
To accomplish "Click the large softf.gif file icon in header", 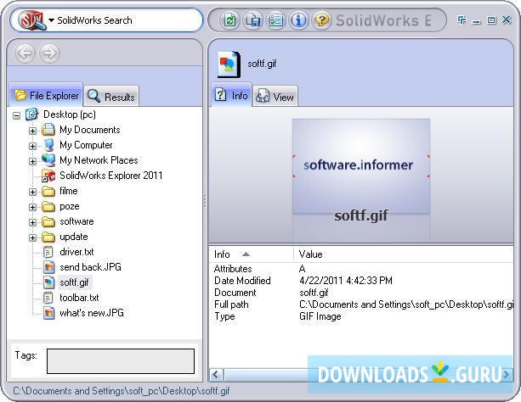I will (x=229, y=64).
